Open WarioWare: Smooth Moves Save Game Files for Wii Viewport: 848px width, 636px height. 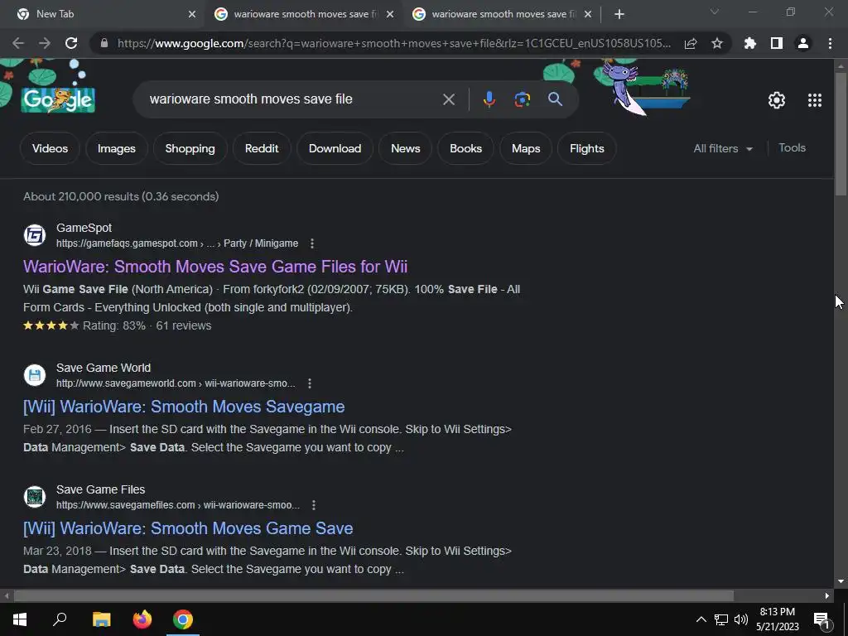[215, 267]
